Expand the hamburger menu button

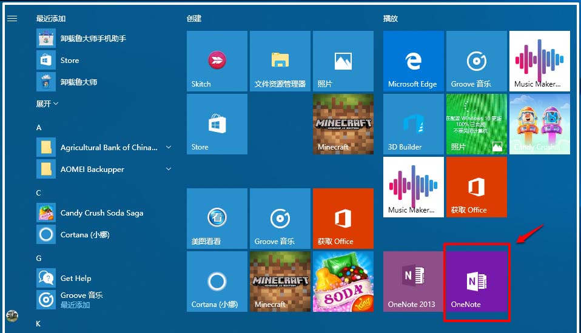[x=12, y=19]
